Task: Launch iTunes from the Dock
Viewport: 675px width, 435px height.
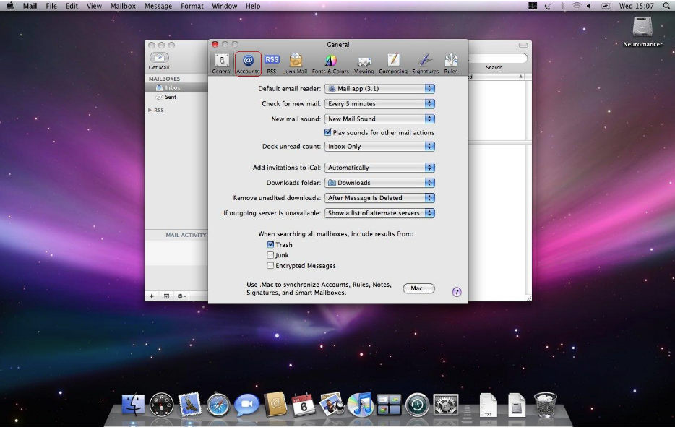Action: [361, 405]
